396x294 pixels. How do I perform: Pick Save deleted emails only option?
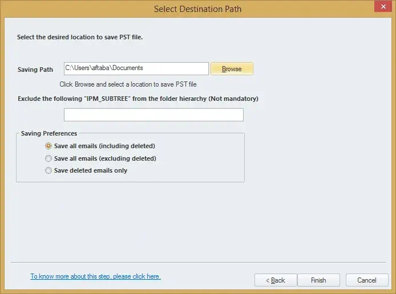[x=86, y=170]
